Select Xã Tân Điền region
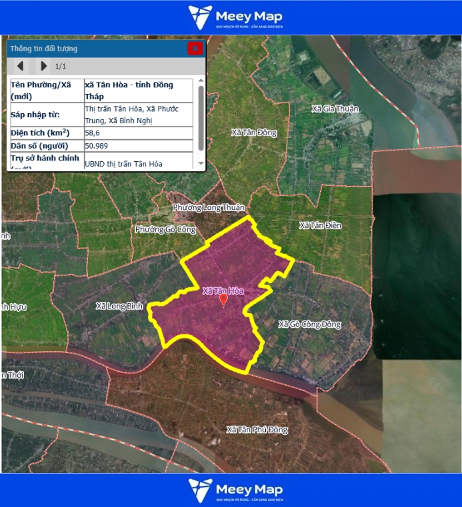 click(x=320, y=225)
